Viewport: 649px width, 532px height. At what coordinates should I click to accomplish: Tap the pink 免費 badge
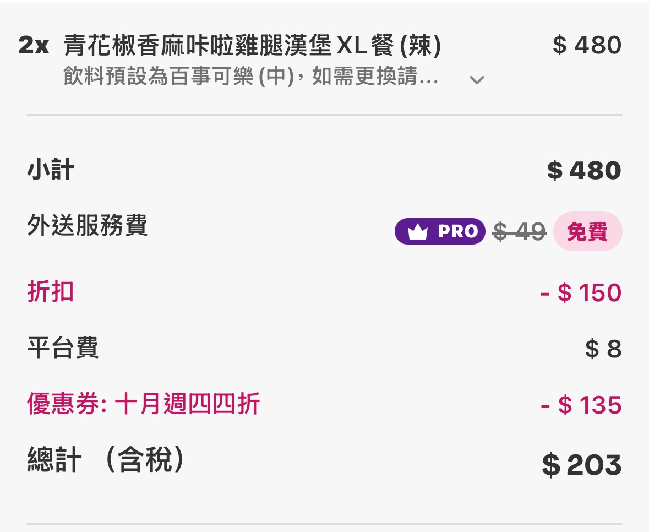(x=587, y=232)
